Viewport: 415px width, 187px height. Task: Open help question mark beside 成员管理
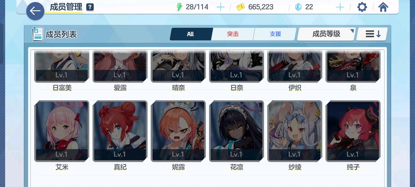pyautogui.click(x=90, y=7)
